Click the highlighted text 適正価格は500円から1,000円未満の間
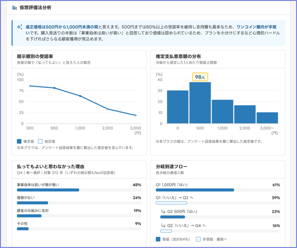 click(62, 27)
